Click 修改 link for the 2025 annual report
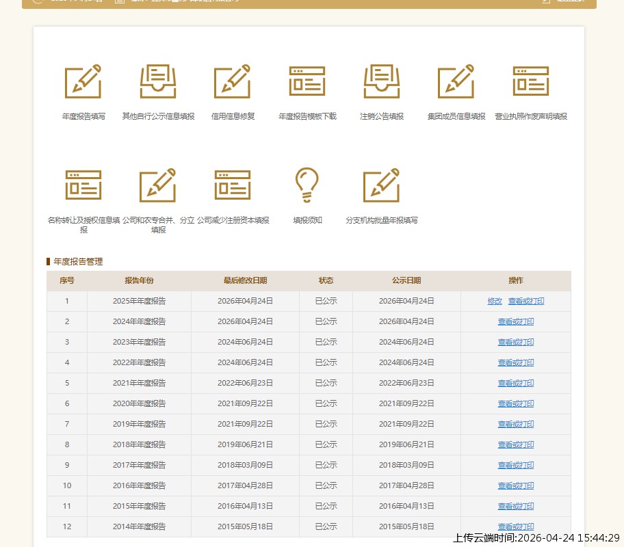 click(x=495, y=302)
